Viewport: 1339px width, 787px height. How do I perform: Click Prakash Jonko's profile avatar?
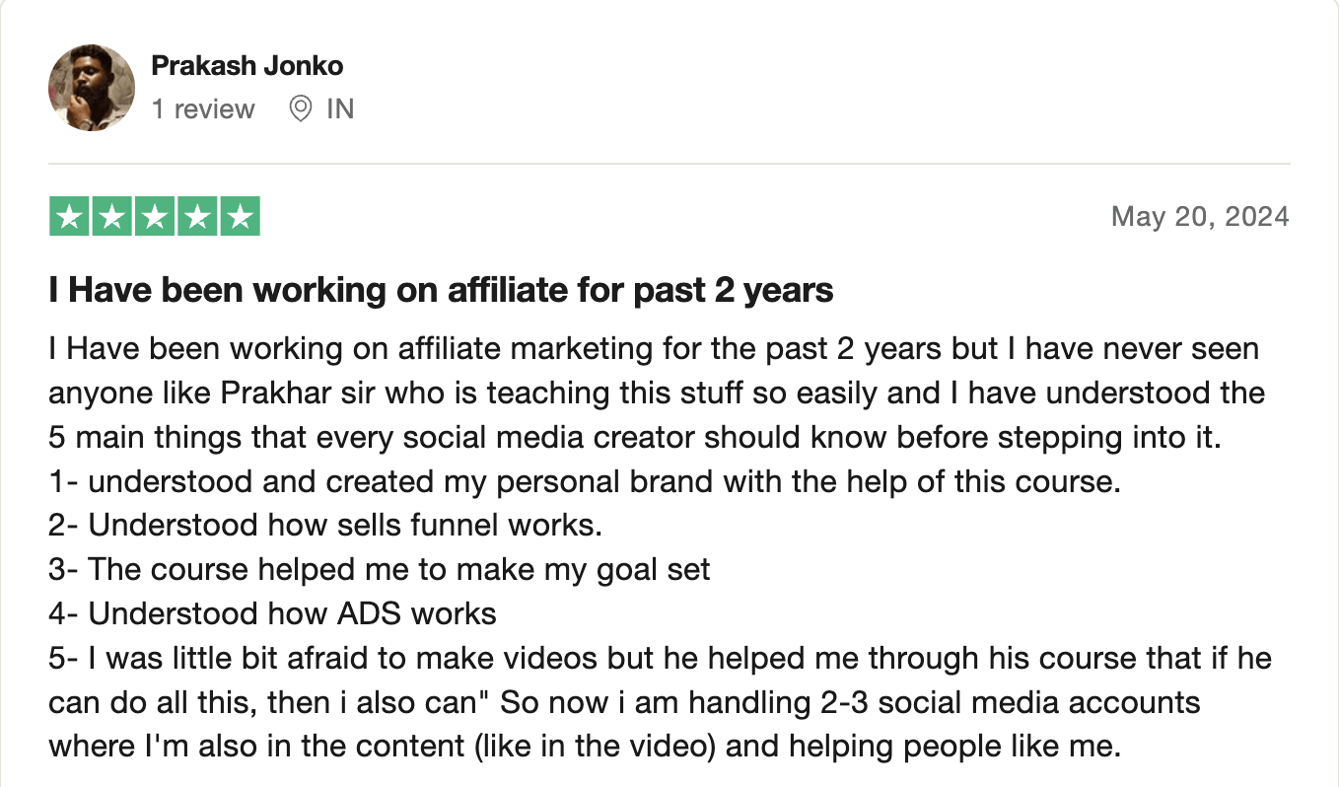tap(92, 87)
